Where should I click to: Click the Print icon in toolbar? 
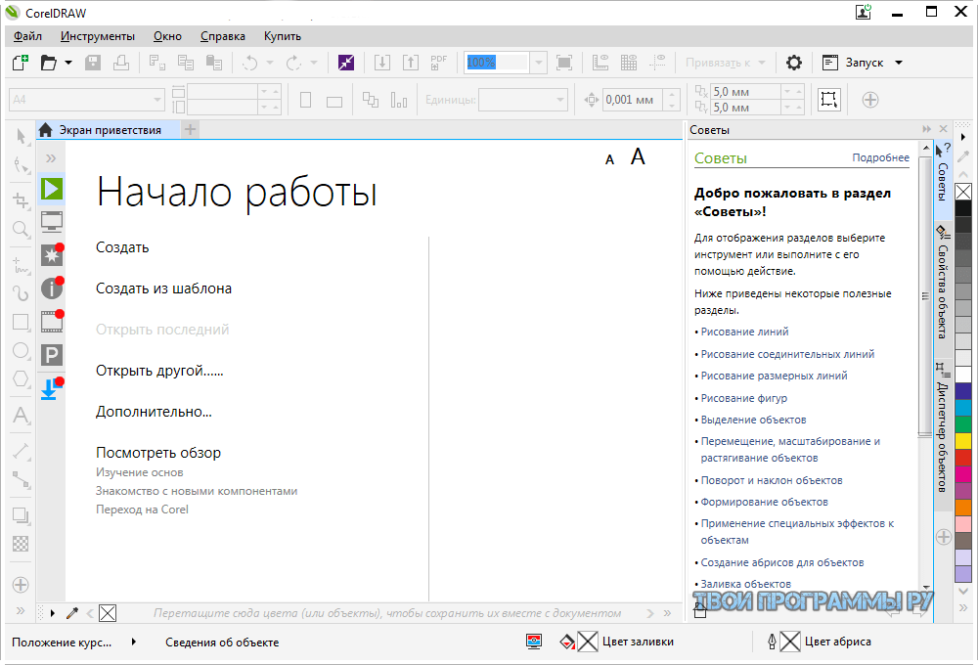click(x=121, y=63)
